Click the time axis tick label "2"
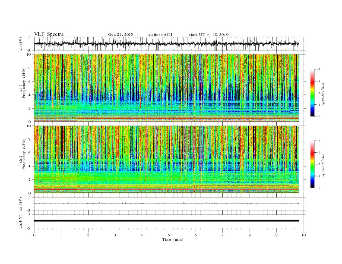The image size is (342, 264). (88, 235)
